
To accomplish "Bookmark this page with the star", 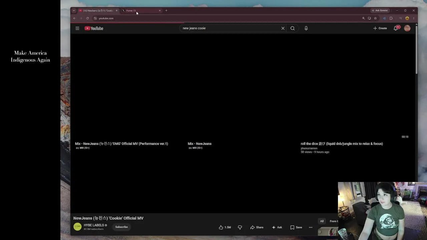I will coord(375,18).
